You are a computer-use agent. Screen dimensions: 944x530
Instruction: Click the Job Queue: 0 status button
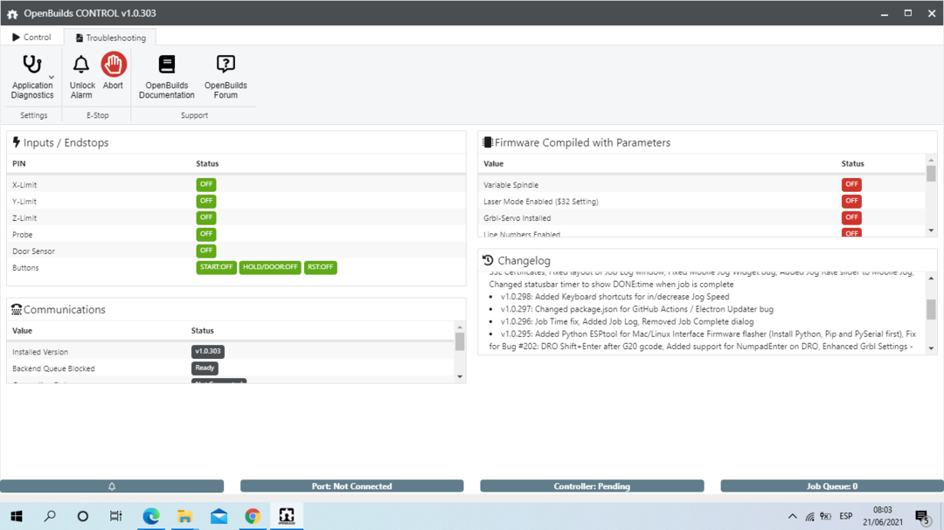click(x=831, y=486)
